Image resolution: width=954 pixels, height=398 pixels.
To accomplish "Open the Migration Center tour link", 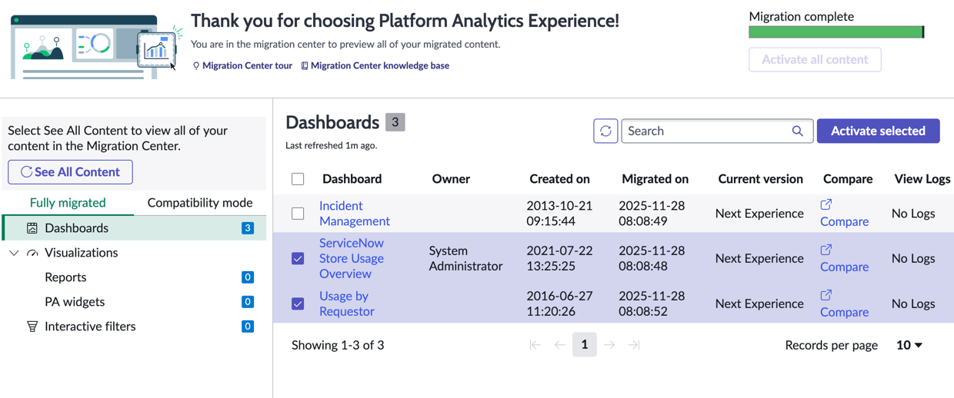I will [247, 66].
